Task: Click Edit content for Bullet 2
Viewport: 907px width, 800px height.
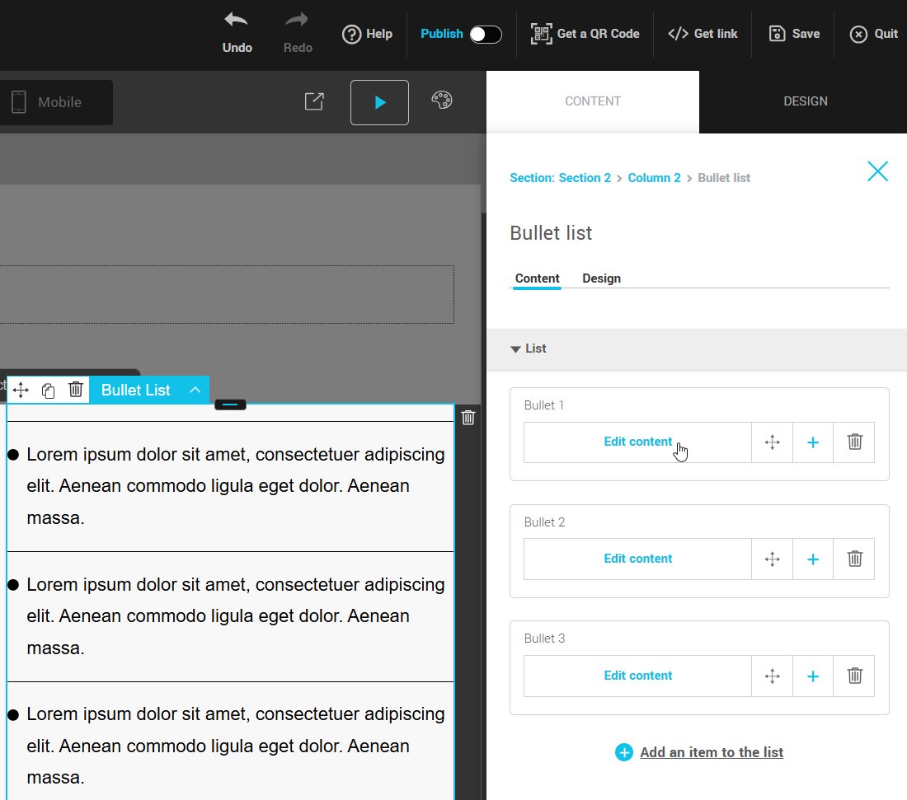Action: click(x=637, y=559)
